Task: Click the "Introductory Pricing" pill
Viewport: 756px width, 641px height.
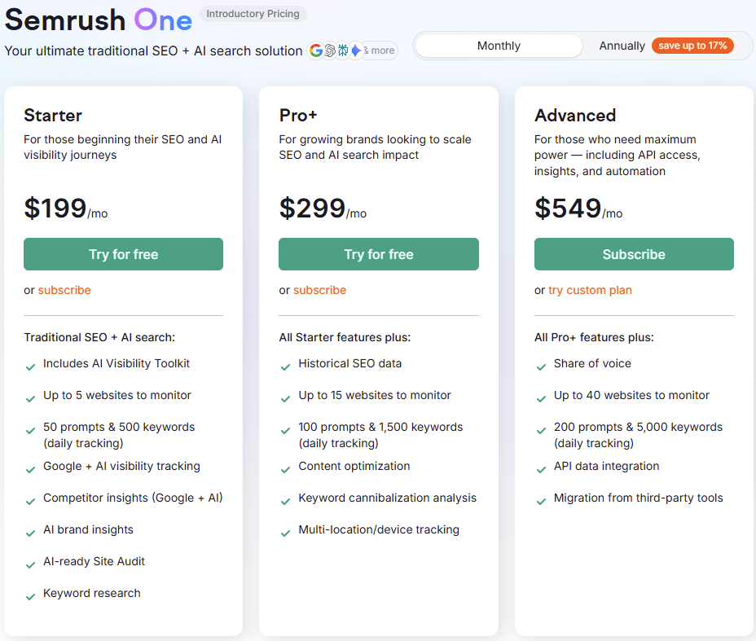Action: 253,14
